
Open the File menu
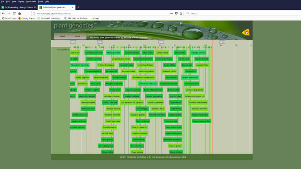(x=3, y=2)
